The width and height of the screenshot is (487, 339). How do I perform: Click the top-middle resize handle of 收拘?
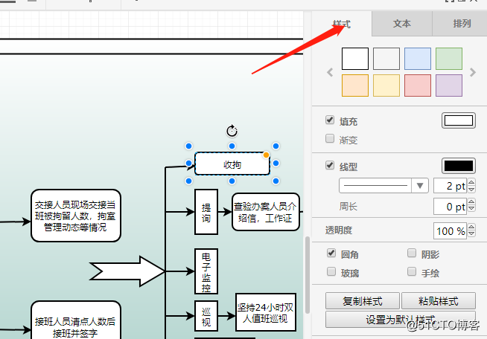click(x=232, y=146)
